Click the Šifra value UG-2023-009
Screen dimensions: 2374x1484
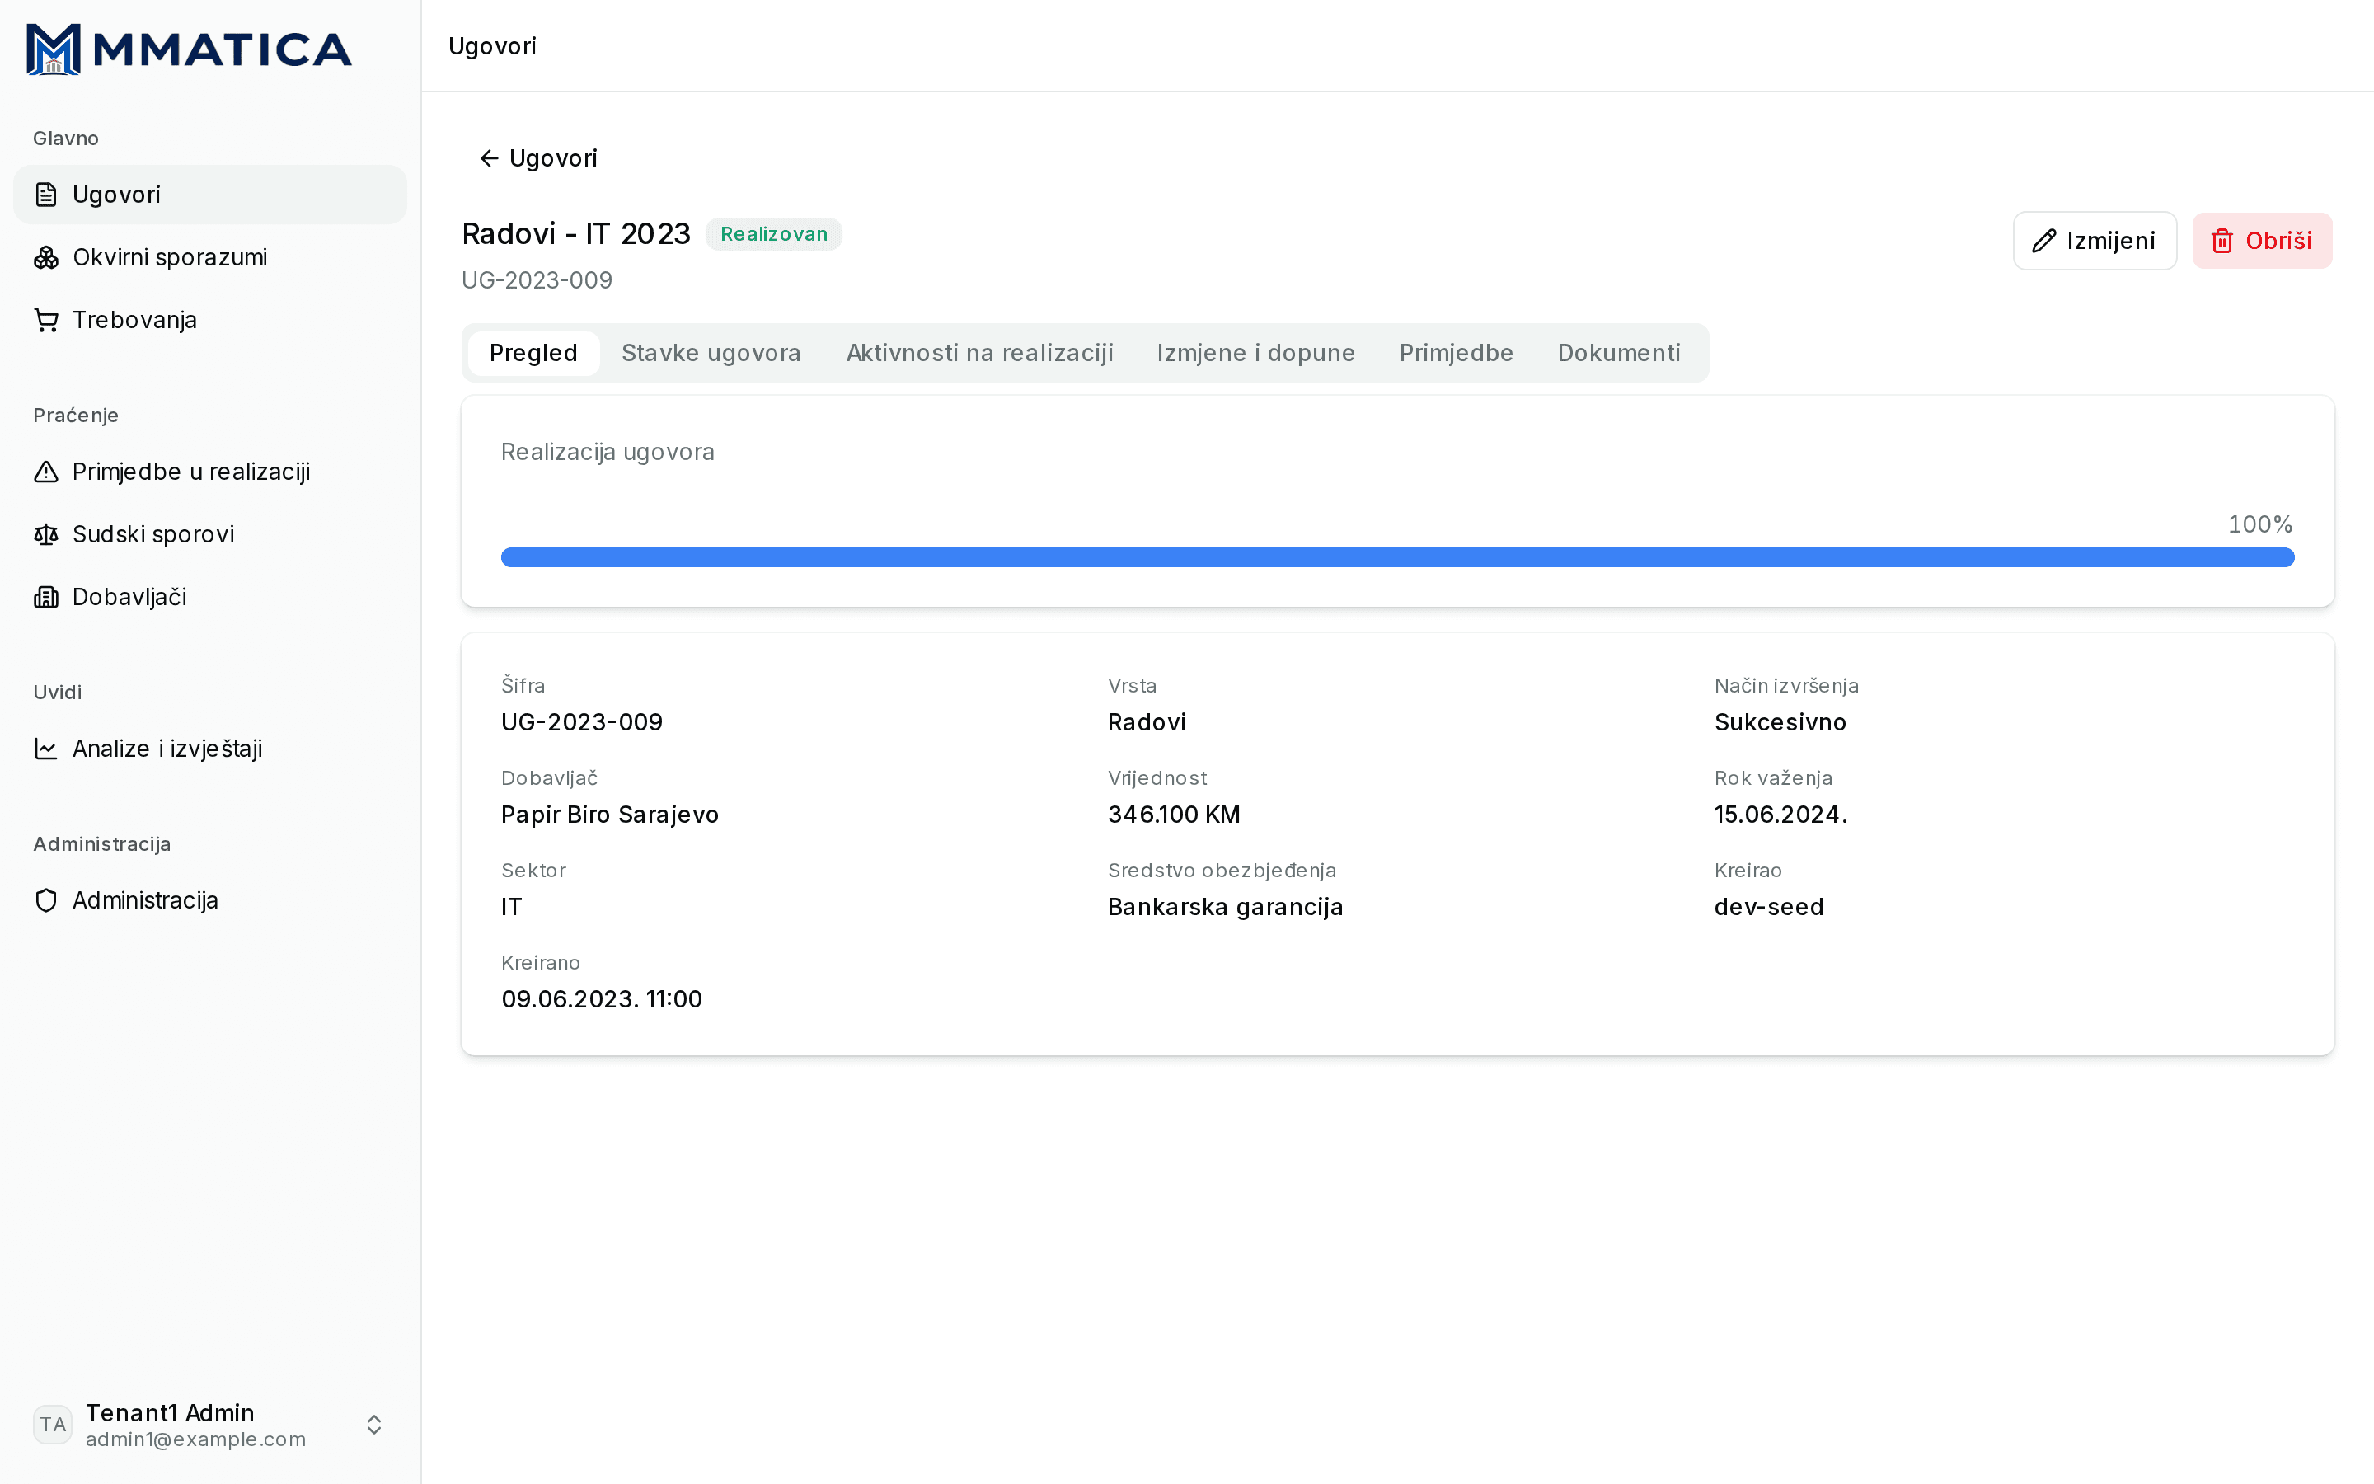(x=582, y=722)
